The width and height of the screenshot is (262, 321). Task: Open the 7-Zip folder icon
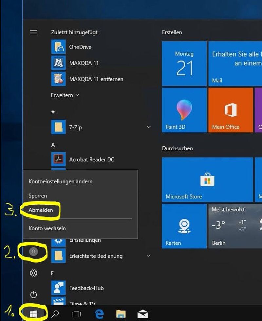tap(59, 127)
